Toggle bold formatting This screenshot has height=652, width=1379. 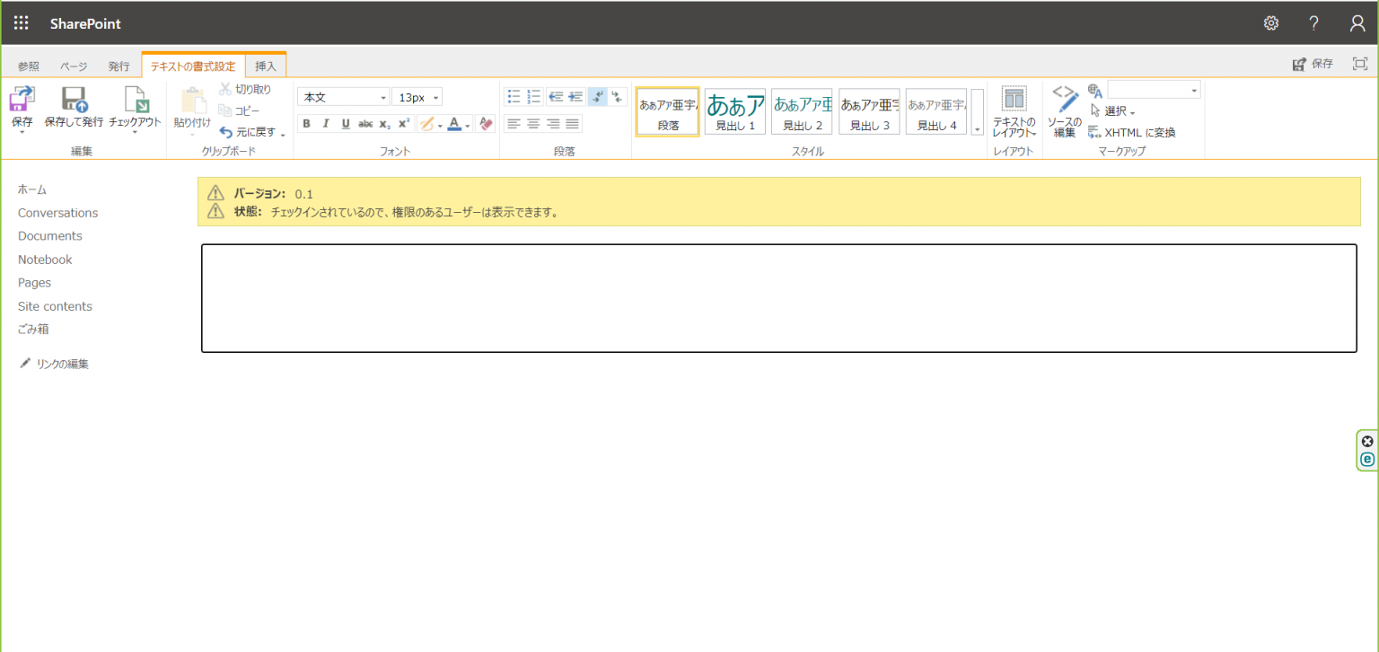point(306,123)
